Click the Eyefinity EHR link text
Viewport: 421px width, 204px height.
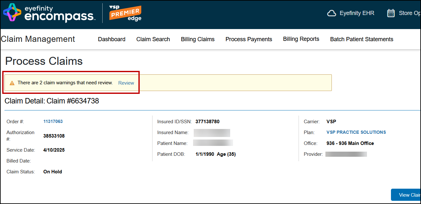click(x=357, y=13)
